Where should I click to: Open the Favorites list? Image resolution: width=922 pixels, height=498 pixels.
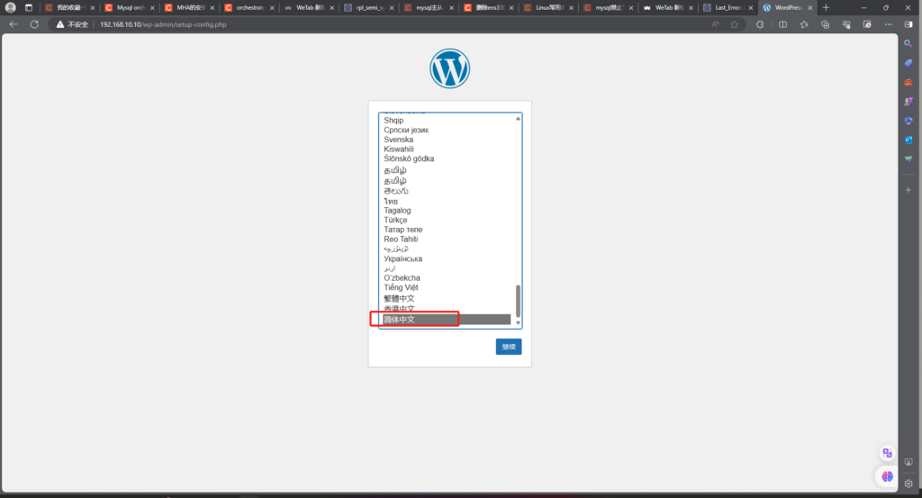point(804,24)
